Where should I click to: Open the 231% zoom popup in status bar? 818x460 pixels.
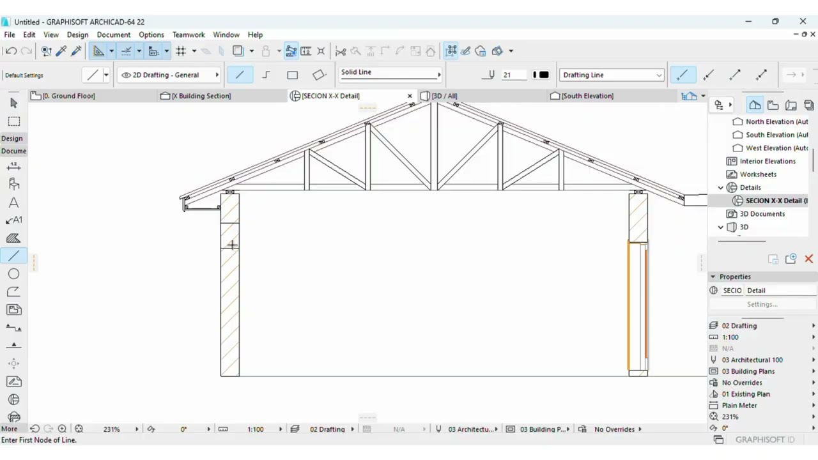click(112, 429)
